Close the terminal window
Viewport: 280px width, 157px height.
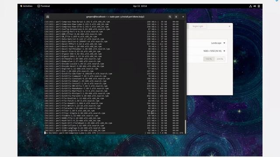coord(183,17)
